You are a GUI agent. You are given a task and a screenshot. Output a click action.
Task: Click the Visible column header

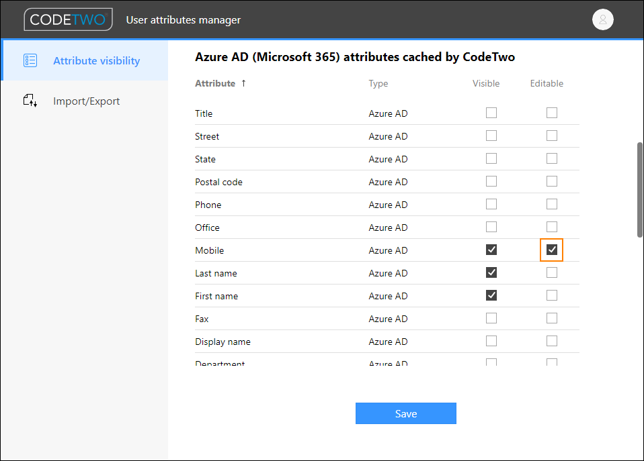[x=486, y=83]
